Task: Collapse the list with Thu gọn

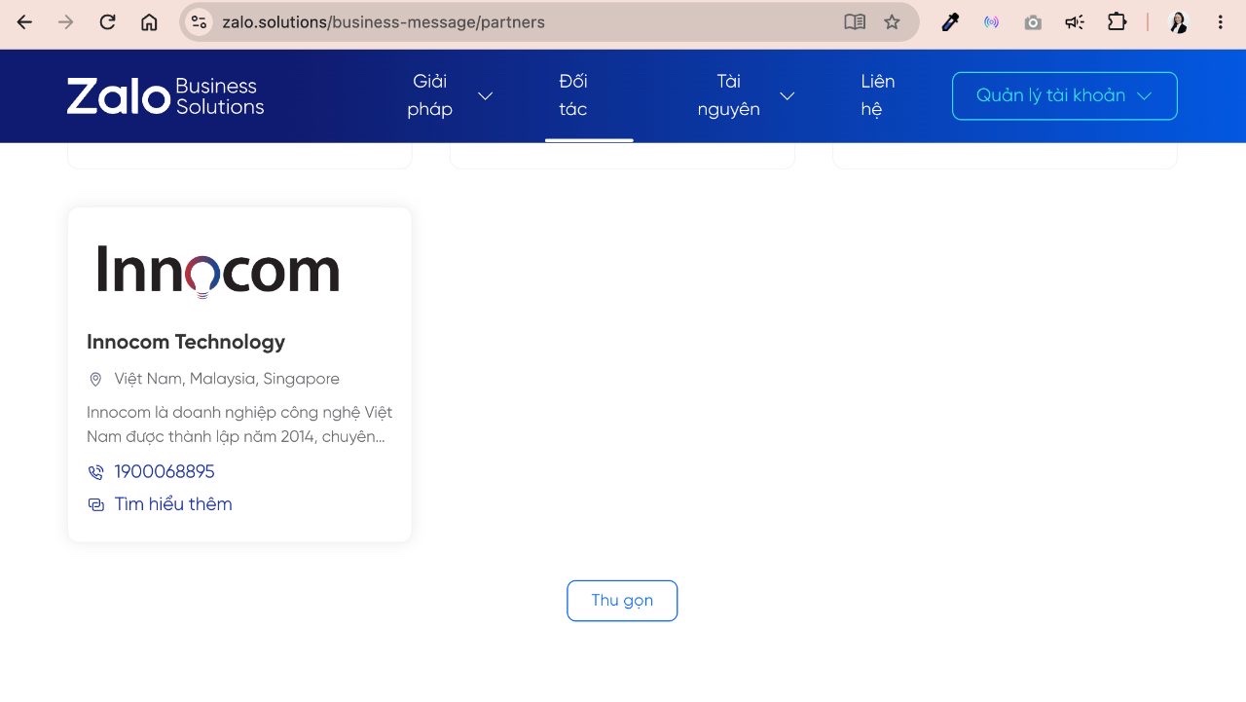Action: (622, 601)
